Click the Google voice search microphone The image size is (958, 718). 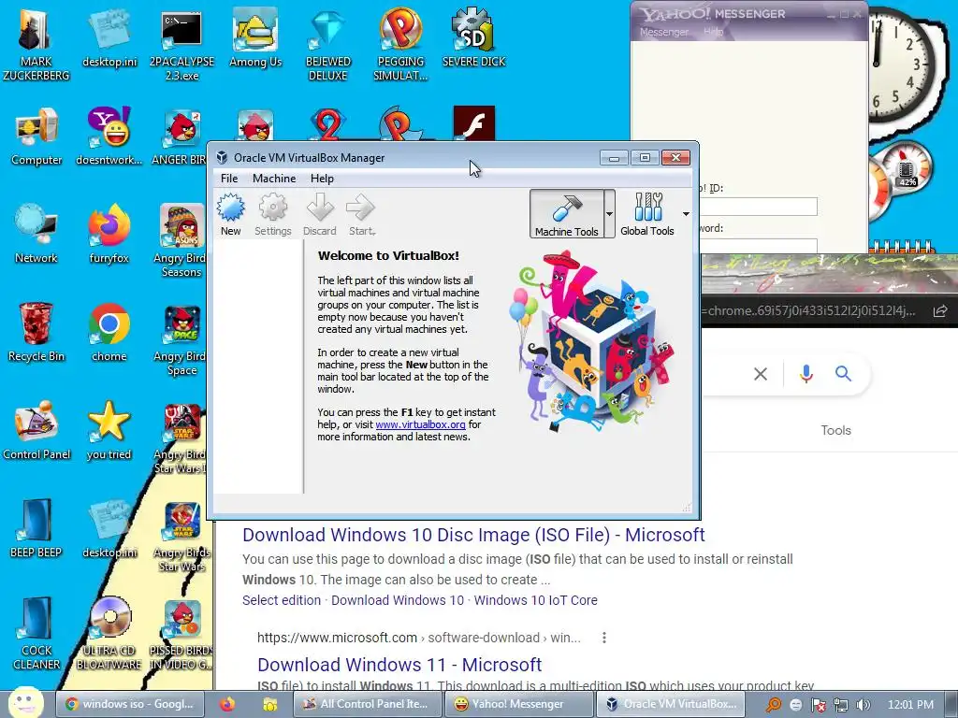click(x=806, y=374)
